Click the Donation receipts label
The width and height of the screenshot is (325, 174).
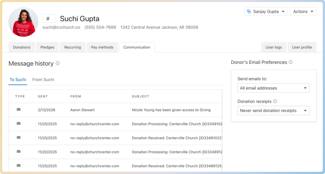click(255, 102)
